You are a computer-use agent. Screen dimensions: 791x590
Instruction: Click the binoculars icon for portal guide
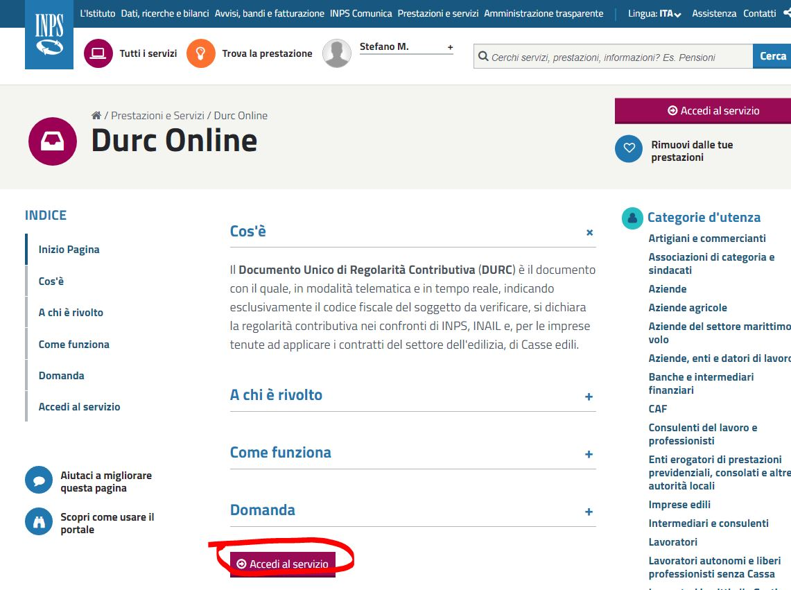point(39,521)
